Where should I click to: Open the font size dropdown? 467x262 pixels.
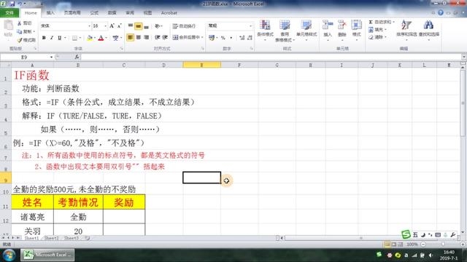(x=105, y=26)
